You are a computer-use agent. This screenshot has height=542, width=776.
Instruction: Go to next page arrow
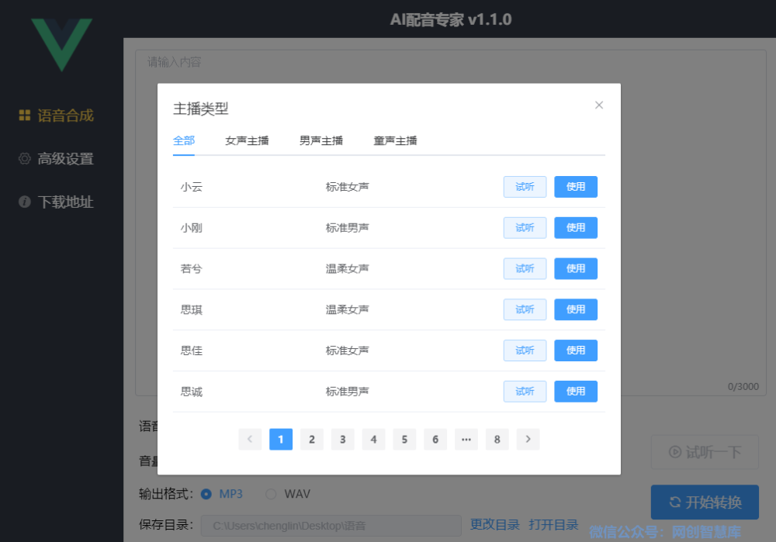(528, 439)
